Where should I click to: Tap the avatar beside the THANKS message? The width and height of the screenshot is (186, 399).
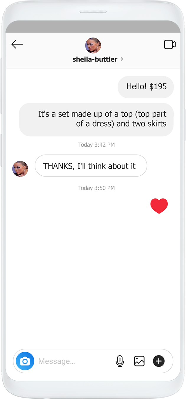20,169
